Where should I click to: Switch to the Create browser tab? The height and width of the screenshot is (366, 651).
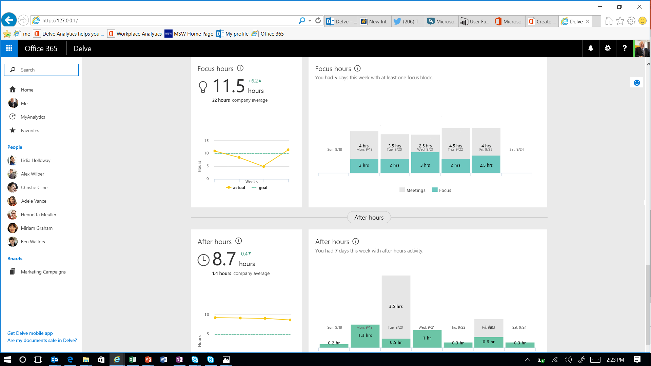coord(542,21)
